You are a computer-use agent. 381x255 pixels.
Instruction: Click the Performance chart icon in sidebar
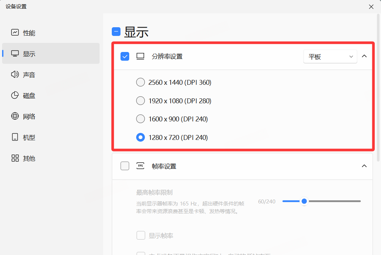15,33
